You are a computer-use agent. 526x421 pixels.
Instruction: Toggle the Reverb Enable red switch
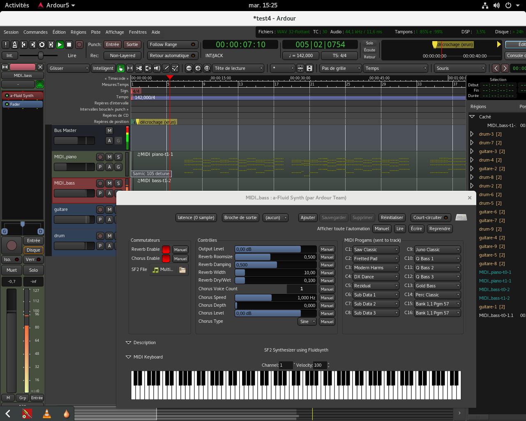(166, 250)
